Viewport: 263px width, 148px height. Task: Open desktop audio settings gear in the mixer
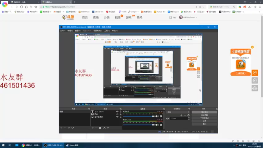pos(161,116)
